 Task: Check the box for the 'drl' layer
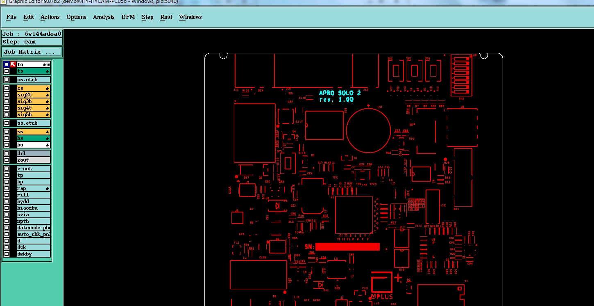[x=7, y=153]
